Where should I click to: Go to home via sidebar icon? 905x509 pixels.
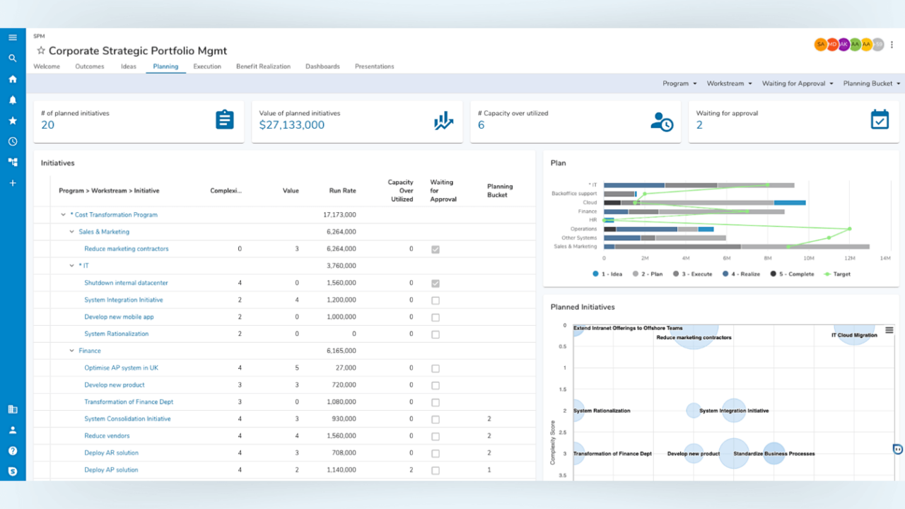point(13,79)
